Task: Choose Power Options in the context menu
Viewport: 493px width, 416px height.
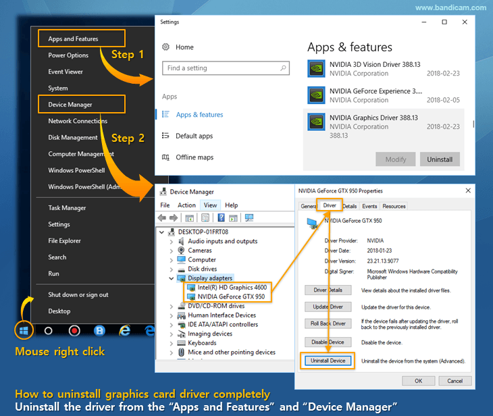Action: coord(68,55)
